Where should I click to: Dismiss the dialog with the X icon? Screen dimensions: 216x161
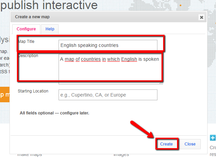[x=201, y=17]
